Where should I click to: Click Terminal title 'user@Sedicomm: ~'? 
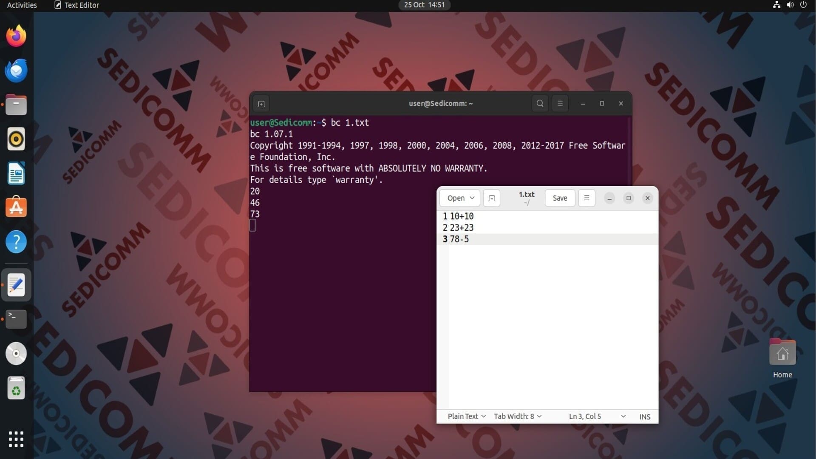tap(441, 103)
